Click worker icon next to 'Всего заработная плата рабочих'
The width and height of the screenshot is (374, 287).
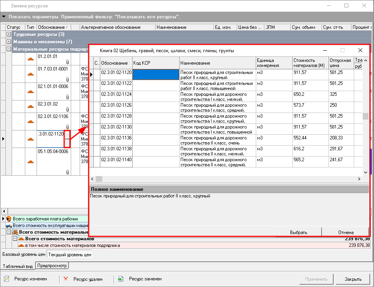pos(9,219)
